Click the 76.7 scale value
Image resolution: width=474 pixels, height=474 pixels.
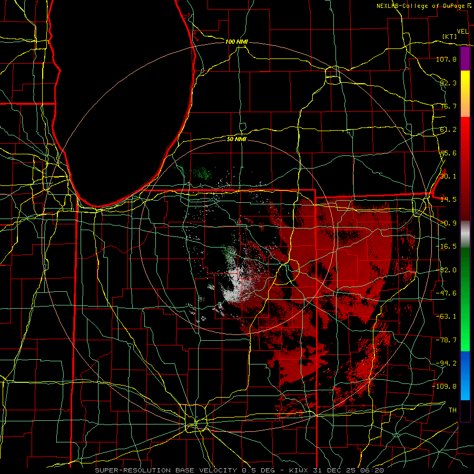tap(448, 106)
